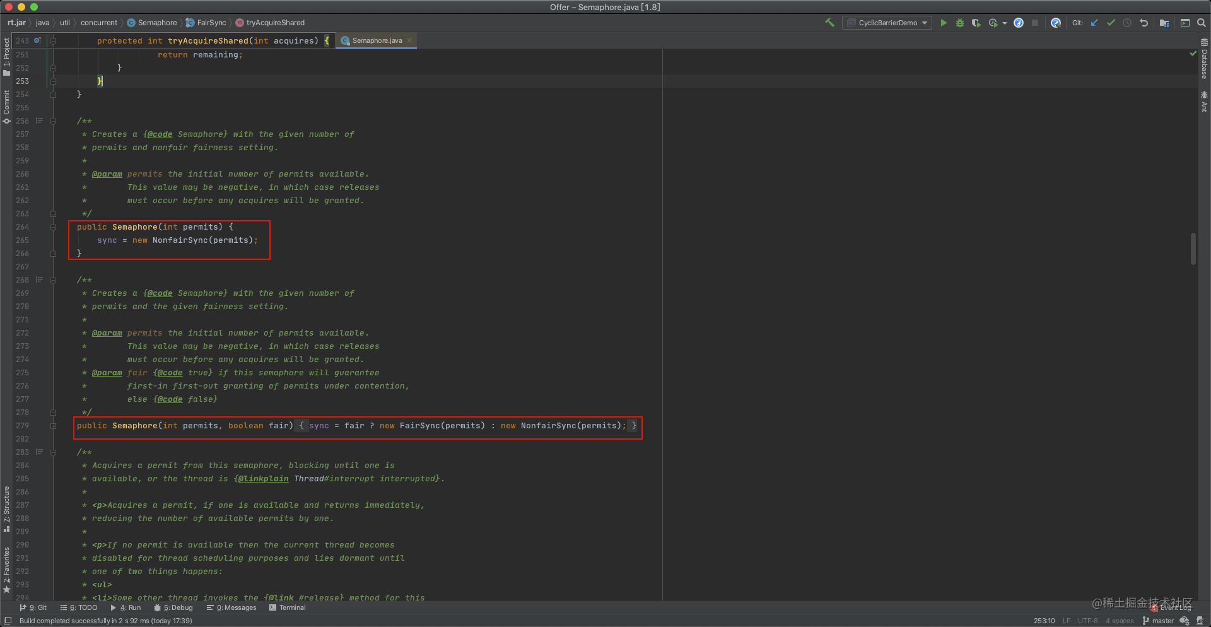Open the 4: Run tool window
The height and width of the screenshot is (627, 1211).
click(x=126, y=607)
